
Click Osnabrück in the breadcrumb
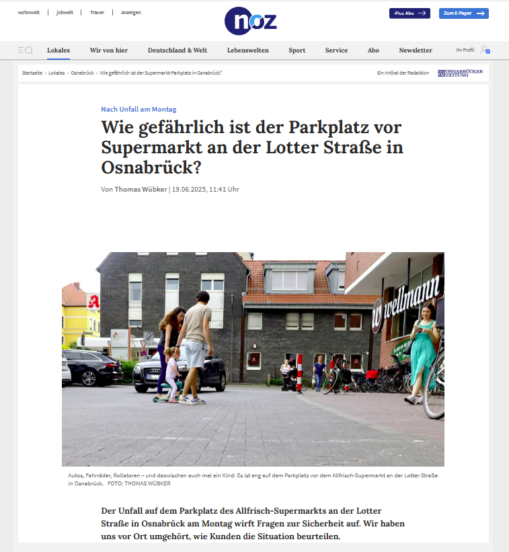tap(83, 73)
